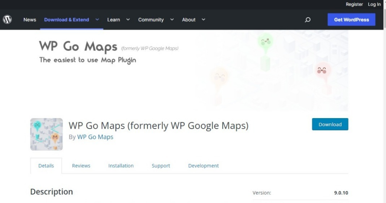Open the News menu item
The height and width of the screenshot is (203, 386).
30,20
